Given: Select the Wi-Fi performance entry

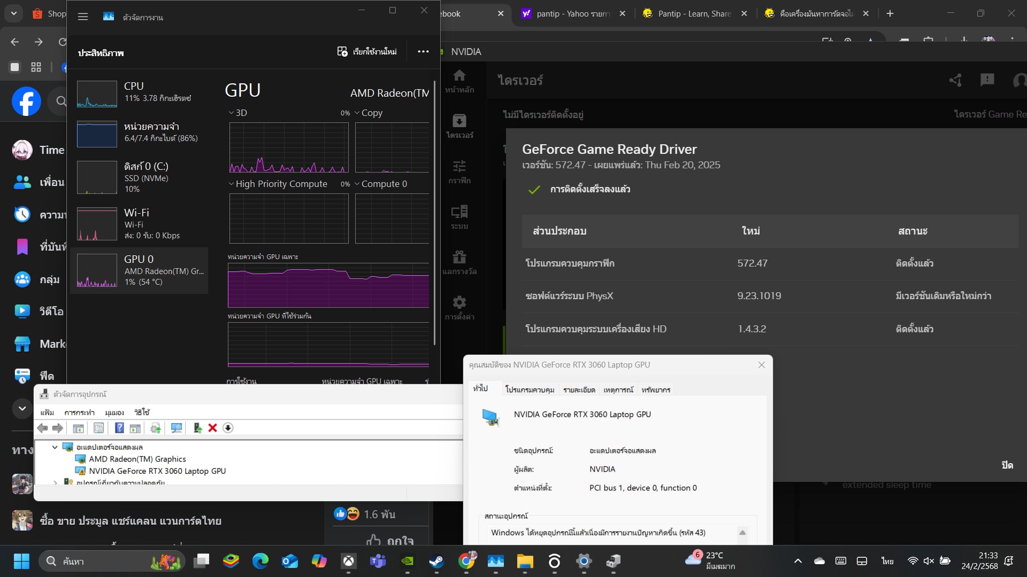Looking at the screenshot, I should point(139,224).
